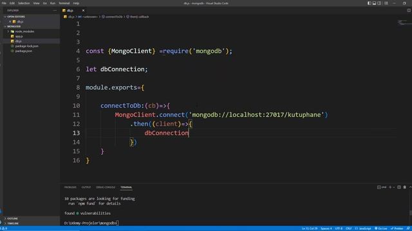The height and width of the screenshot is (231, 412).
Task: Click line number 10 in gutter
Action: tap(76, 106)
